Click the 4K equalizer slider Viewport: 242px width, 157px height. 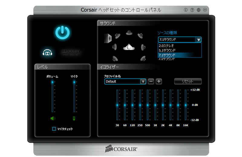tap(170, 105)
